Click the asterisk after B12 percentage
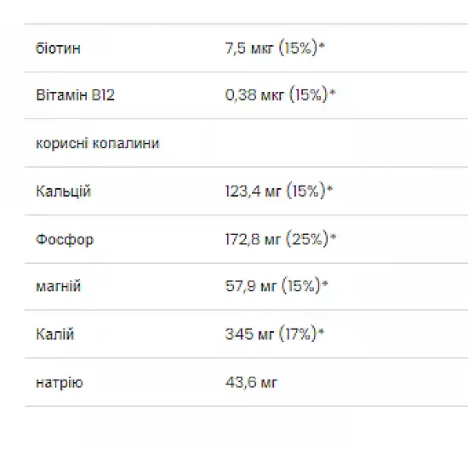Screen dimensions: 468x468 pos(333,92)
